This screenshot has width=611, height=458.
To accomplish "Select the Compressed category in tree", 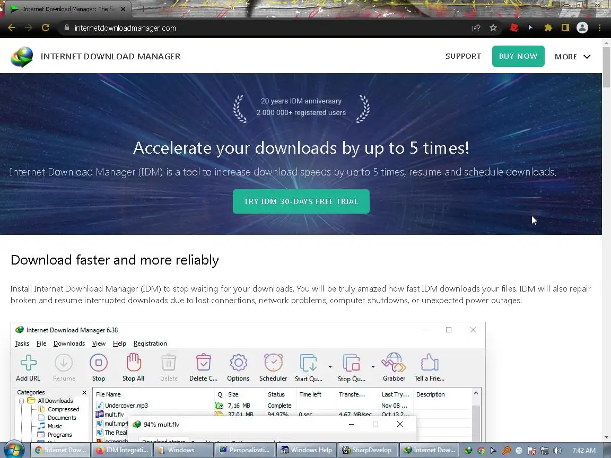I will click(63, 409).
